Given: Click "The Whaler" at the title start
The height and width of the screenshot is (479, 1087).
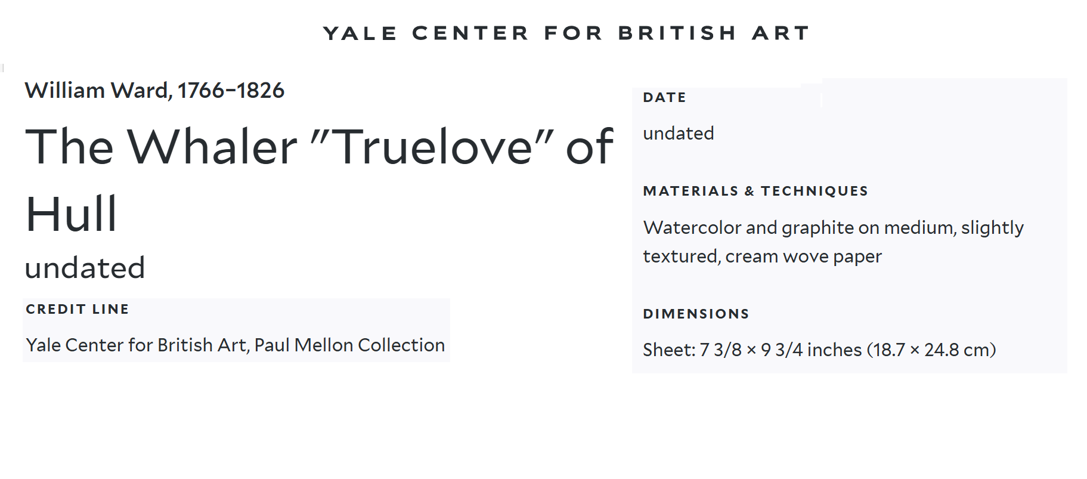Looking at the screenshot, I should [x=161, y=147].
